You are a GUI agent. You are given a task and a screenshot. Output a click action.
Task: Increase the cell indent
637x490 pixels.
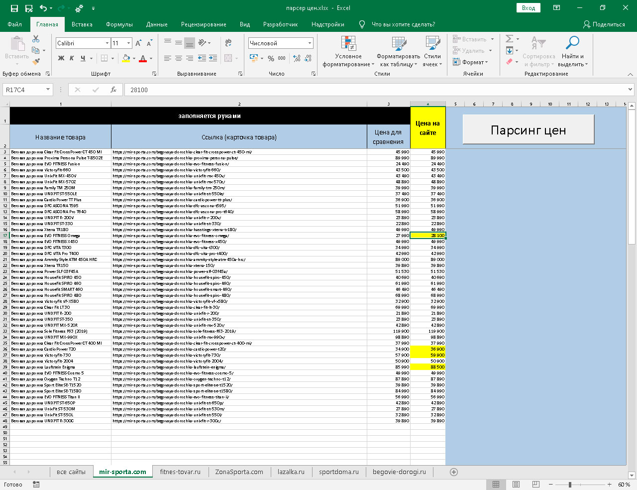click(213, 58)
